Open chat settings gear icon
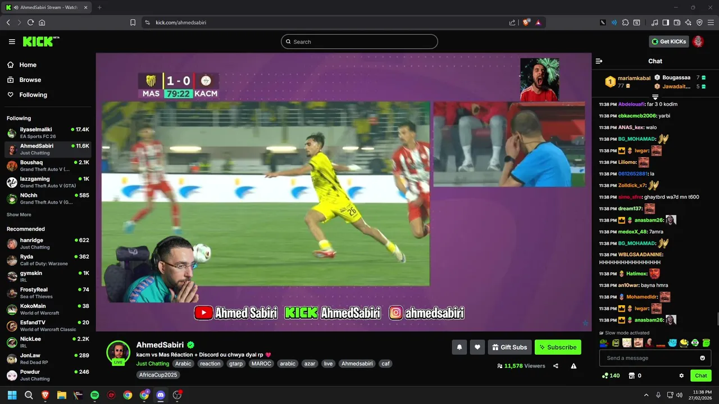 681,376
